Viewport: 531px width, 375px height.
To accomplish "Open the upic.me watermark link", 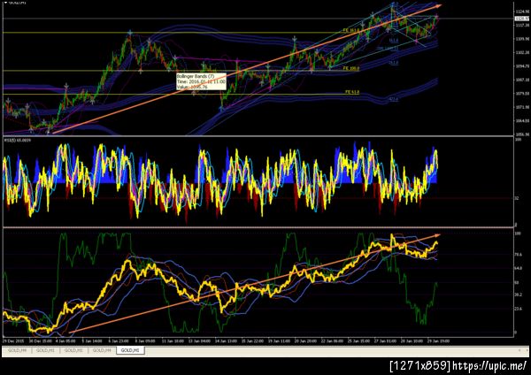I will pyautogui.click(x=489, y=365).
